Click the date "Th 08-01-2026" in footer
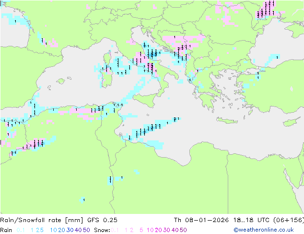The image size is (304, 234). [x=201, y=220]
